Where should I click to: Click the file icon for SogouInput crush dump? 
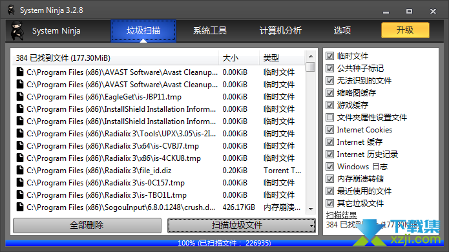20,207
